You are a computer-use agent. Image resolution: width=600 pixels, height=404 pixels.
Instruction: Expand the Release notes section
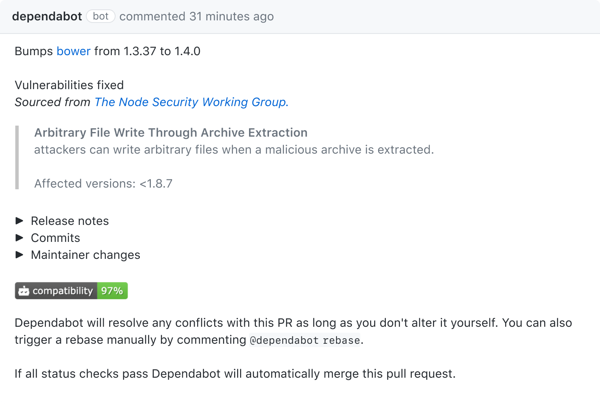point(69,221)
